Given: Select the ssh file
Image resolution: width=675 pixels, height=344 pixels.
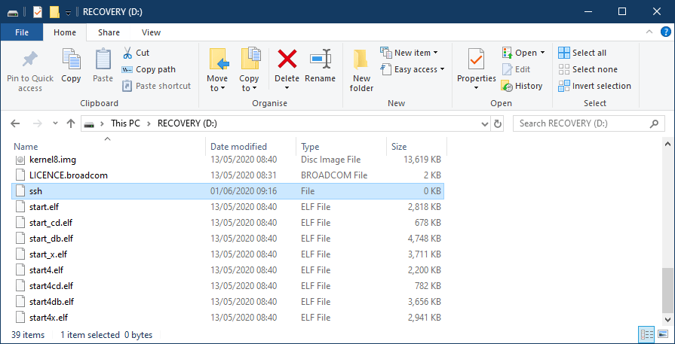Looking at the screenshot, I should tap(227, 191).
